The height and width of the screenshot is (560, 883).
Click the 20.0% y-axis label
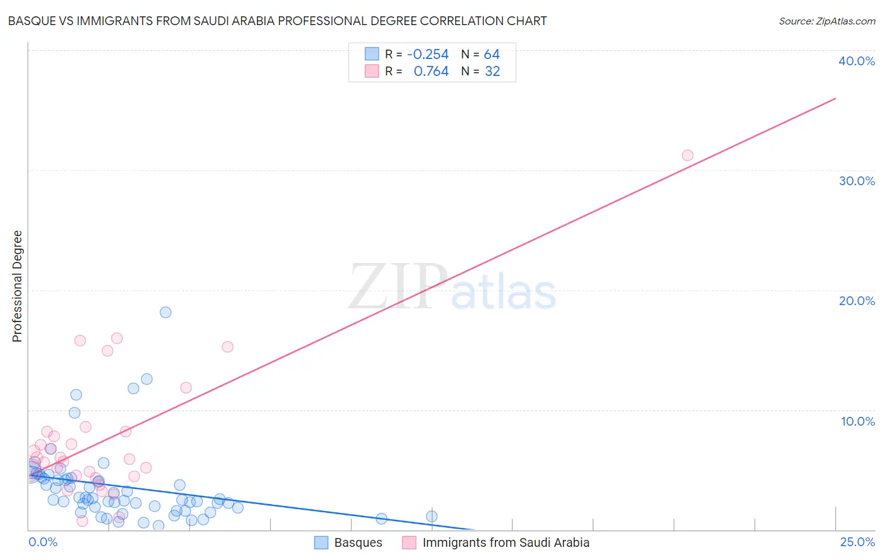coord(857,301)
